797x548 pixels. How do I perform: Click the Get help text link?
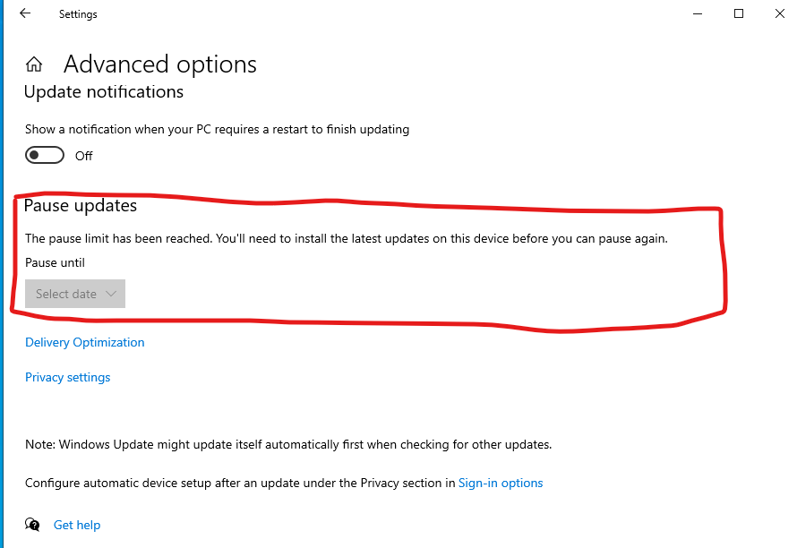click(x=77, y=525)
